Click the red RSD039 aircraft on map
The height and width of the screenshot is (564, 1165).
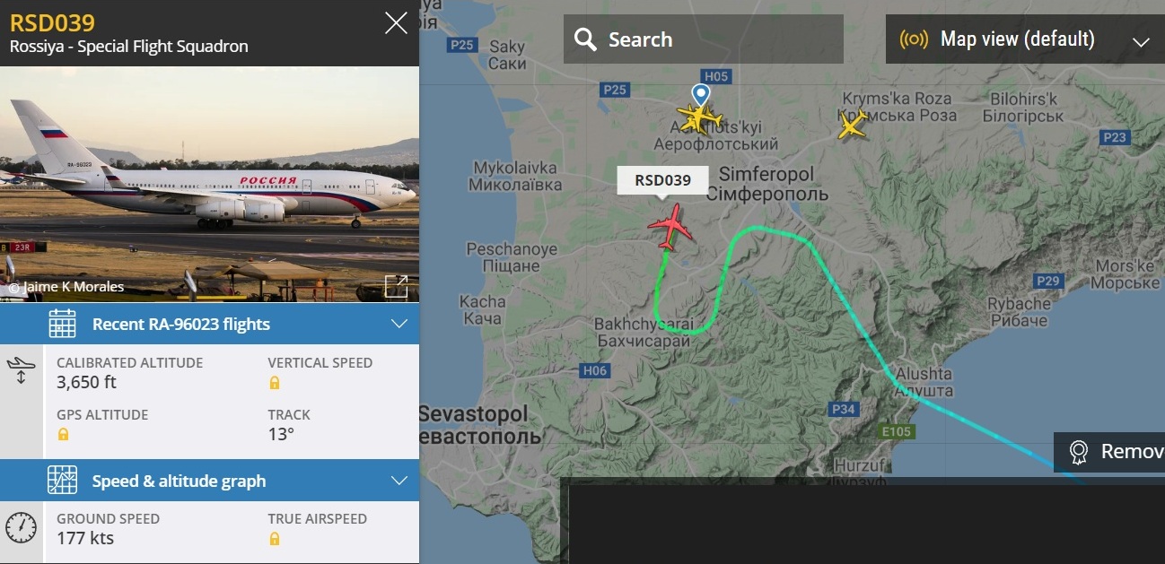[670, 227]
